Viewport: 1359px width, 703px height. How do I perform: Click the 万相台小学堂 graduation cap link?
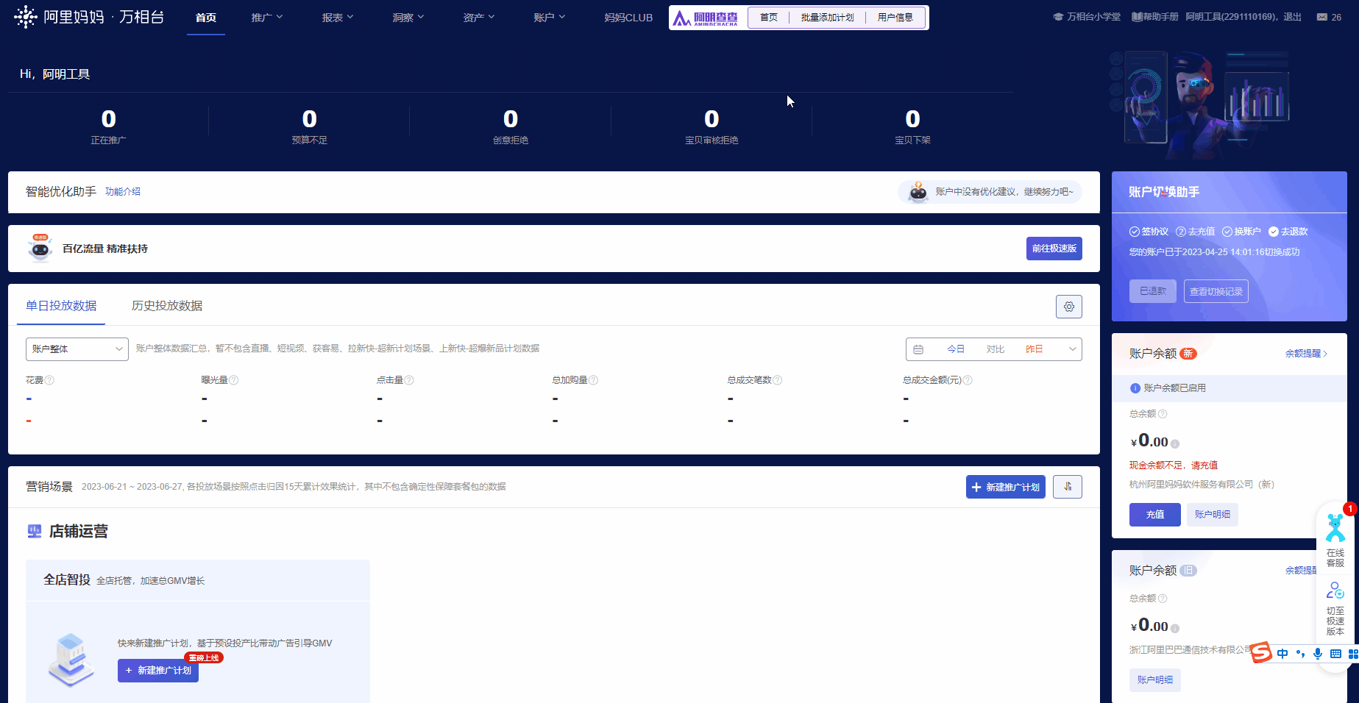click(1087, 17)
